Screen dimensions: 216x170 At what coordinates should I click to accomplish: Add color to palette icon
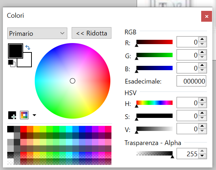(12, 115)
